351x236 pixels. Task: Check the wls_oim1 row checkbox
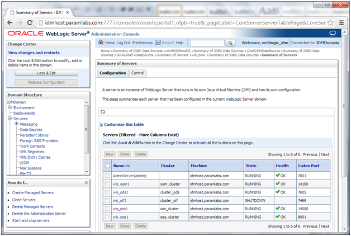(107, 209)
